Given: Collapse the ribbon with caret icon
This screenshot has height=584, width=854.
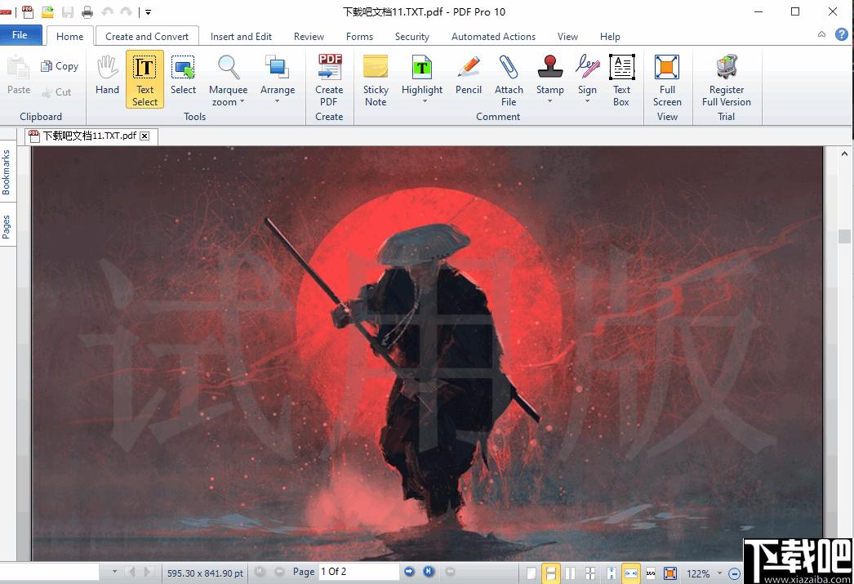Looking at the screenshot, I should (821, 34).
